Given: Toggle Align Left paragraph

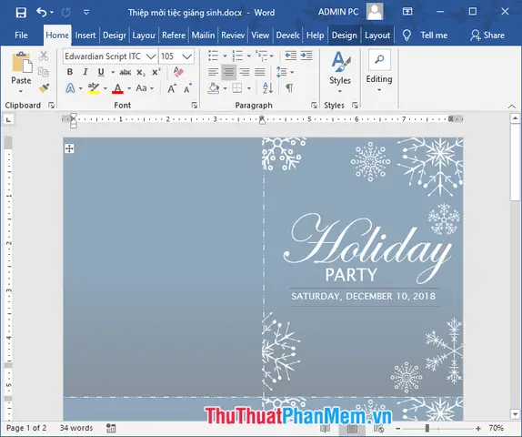Looking at the screenshot, I should [x=213, y=72].
